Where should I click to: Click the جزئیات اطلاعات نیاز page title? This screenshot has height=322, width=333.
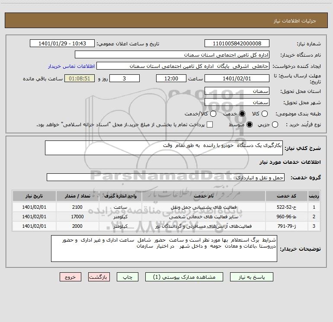pos(295,21)
